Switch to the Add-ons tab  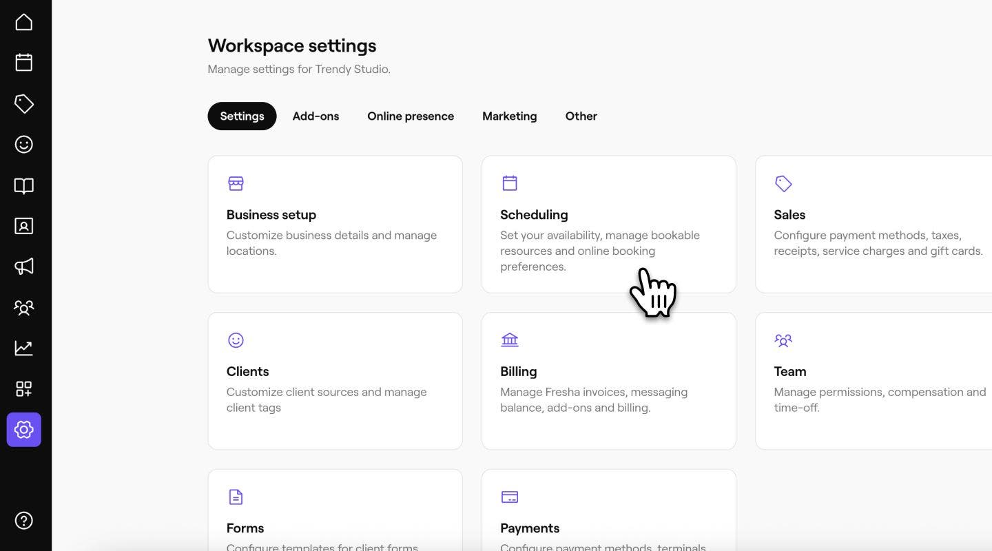[x=316, y=116]
